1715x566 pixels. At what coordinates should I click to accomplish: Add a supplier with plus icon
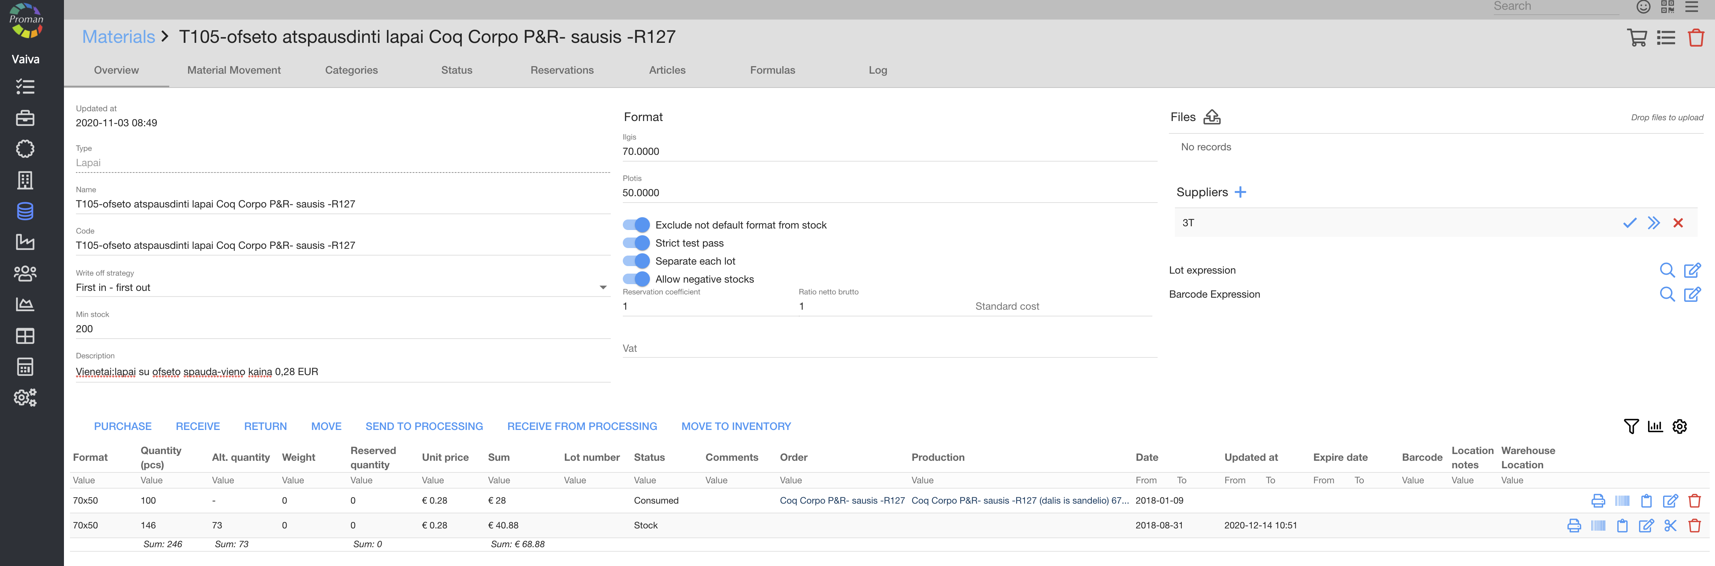click(1240, 192)
